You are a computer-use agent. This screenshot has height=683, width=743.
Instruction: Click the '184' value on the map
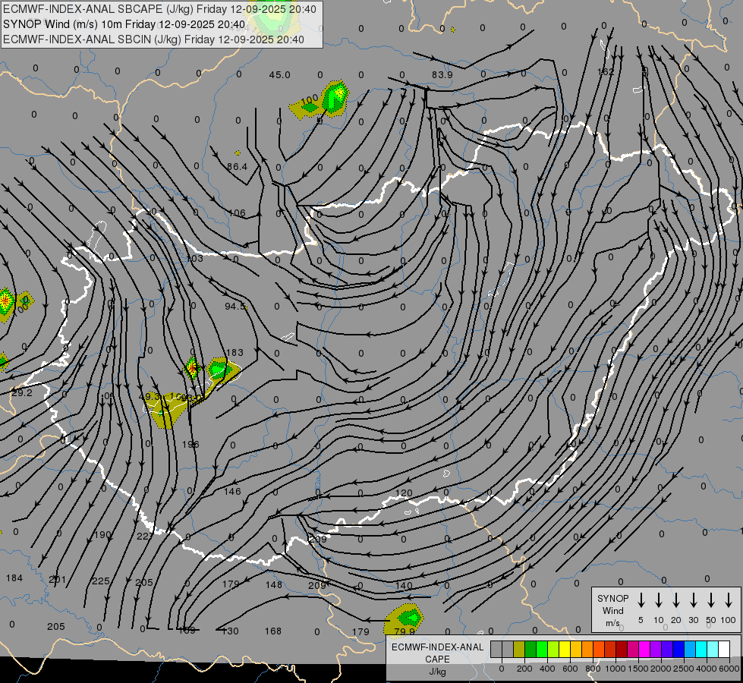coord(14,578)
